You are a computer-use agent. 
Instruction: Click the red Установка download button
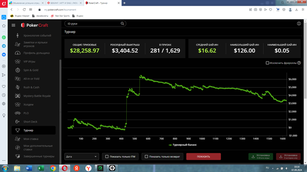tap(288, 156)
